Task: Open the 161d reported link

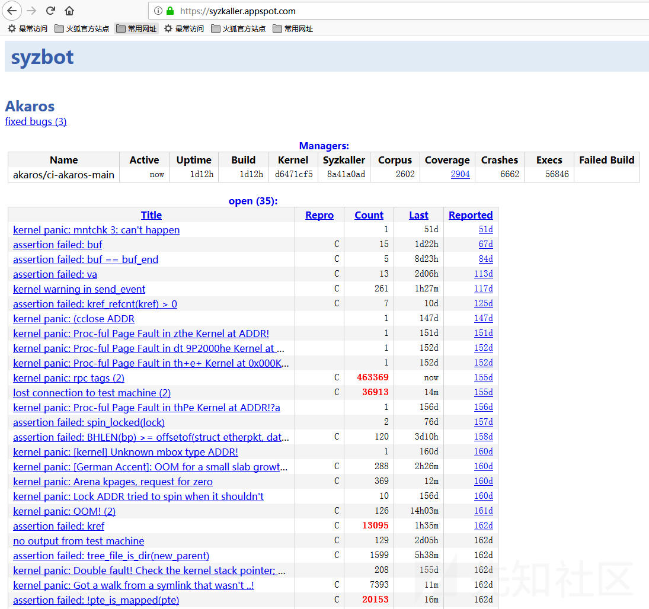Action: click(484, 511)
